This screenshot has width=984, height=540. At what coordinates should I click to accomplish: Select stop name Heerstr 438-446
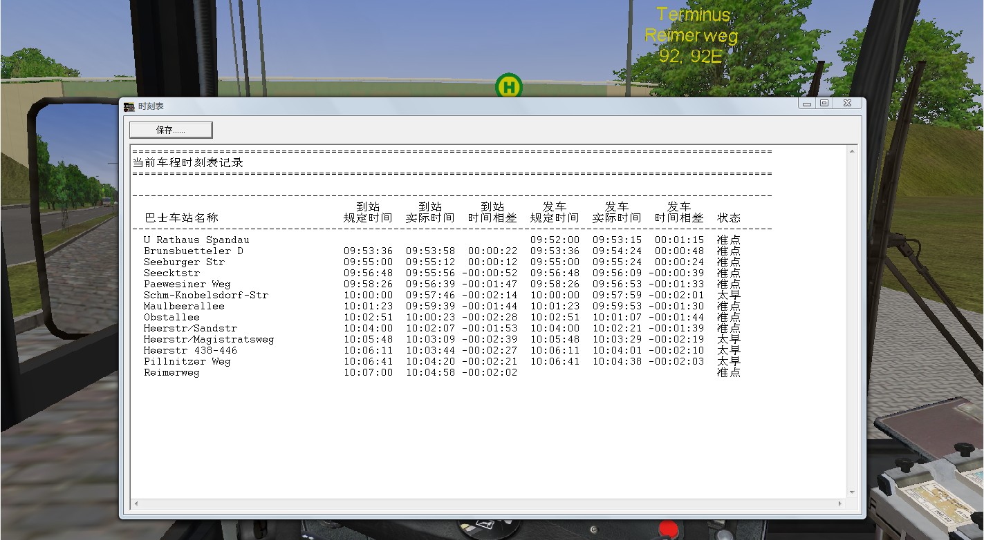[190, 350]
